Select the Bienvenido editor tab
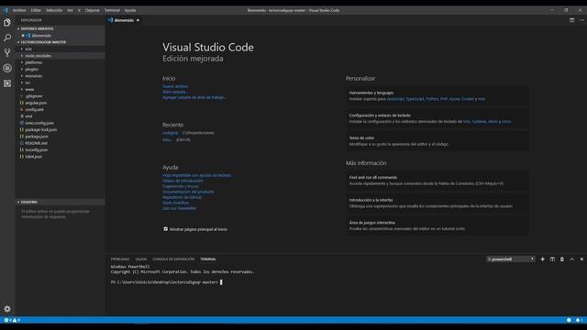This screenshot has height=330, width=587. click(x=124, y=20)
